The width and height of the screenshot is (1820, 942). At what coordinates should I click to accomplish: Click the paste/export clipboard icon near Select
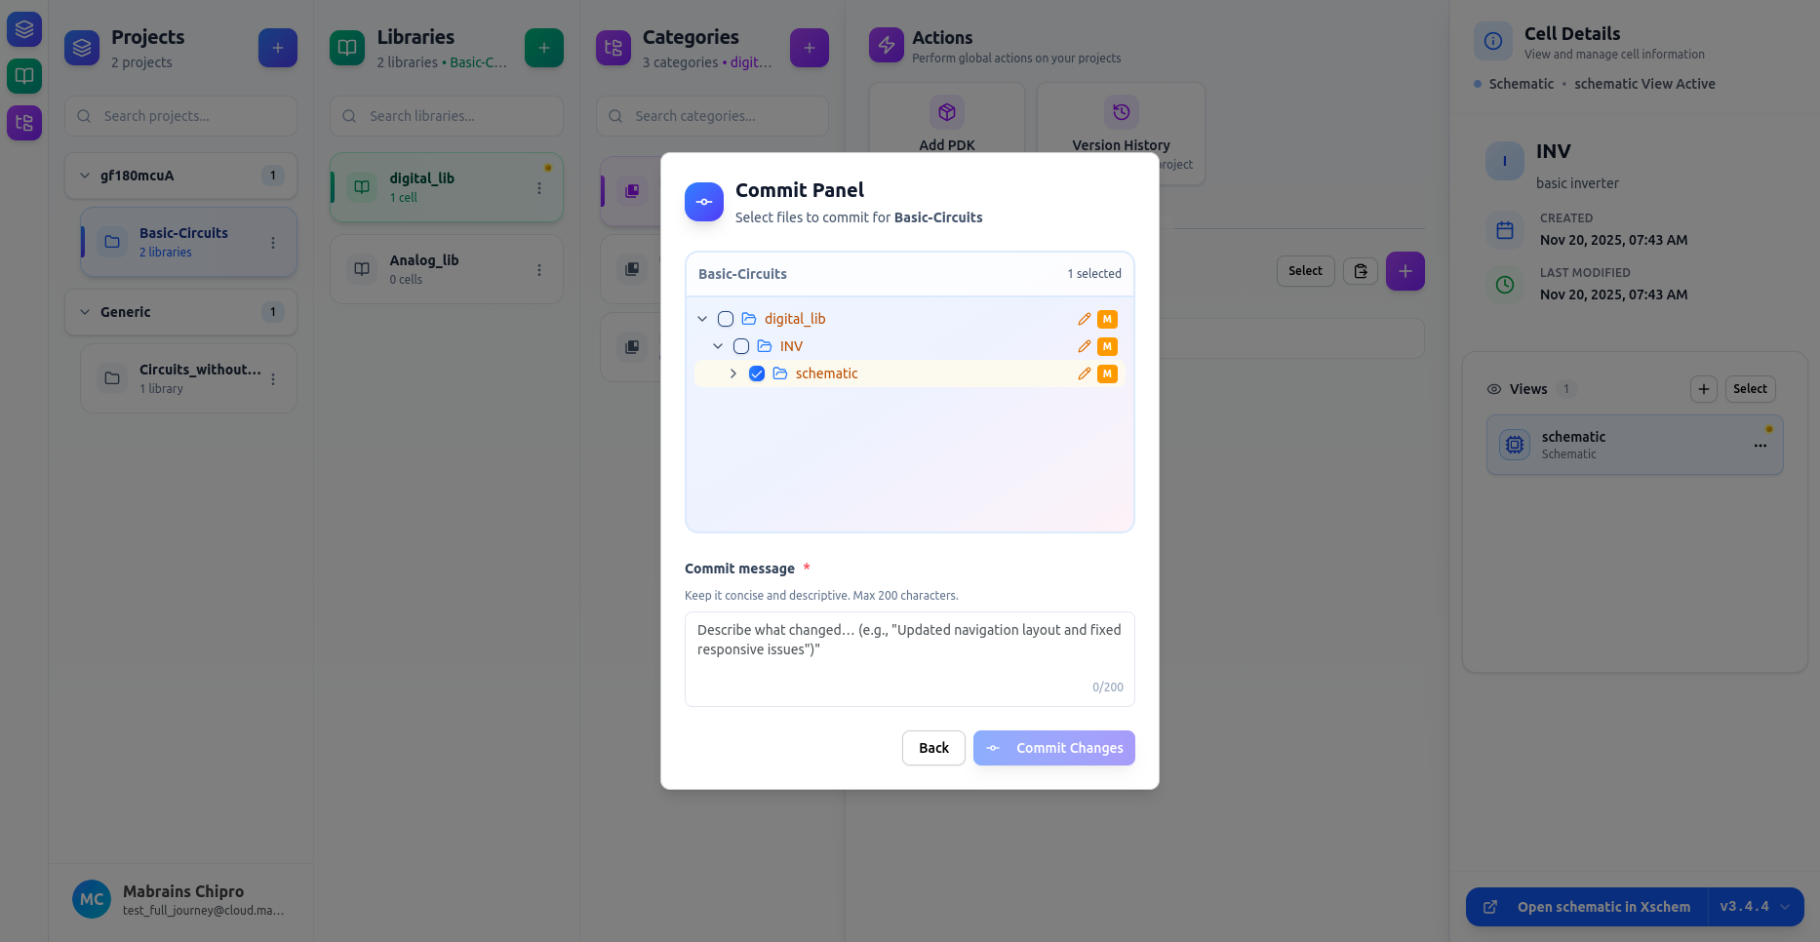point(1360,271)
